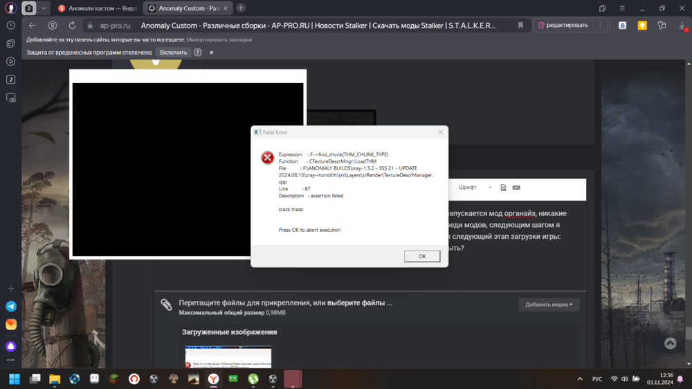Screen dimensions: 692x389
Task: Open sidebar more options dots
Action: point(10,360)
